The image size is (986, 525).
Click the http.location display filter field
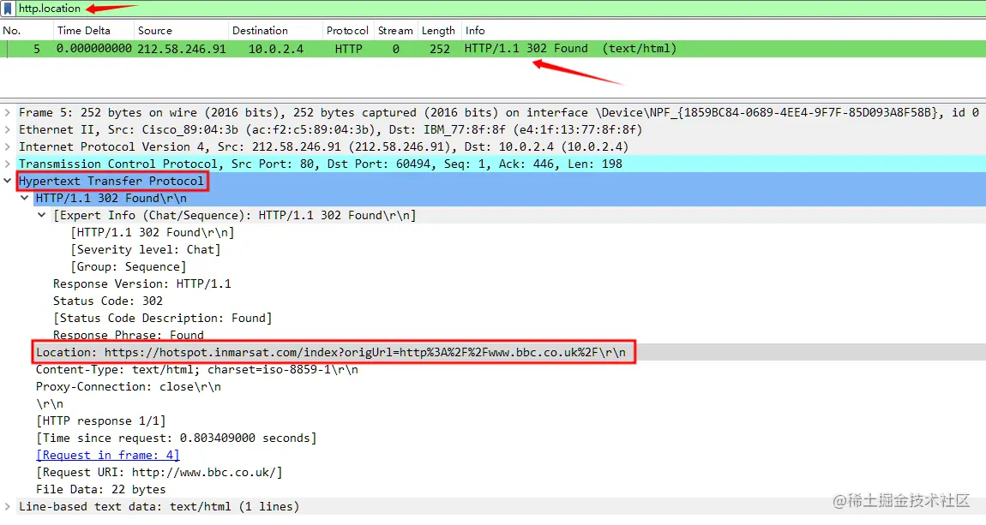point(500,9)
